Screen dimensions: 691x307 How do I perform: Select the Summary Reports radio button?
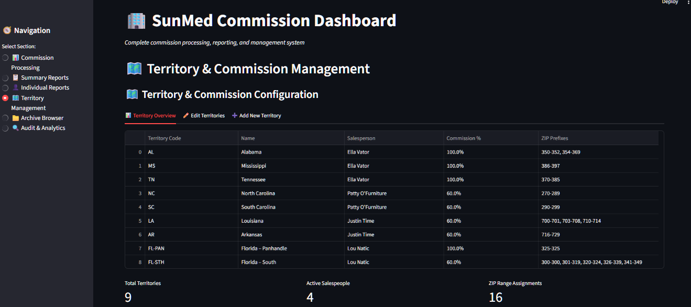click(x=5, y=77)
